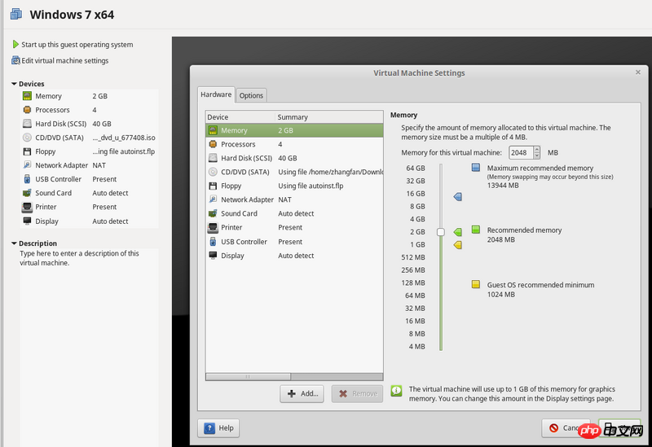The width and height of the screenshot is (652, 447).
Task: Increase memory value with the up stepper arrow
Action: click(x=537, y=150)
